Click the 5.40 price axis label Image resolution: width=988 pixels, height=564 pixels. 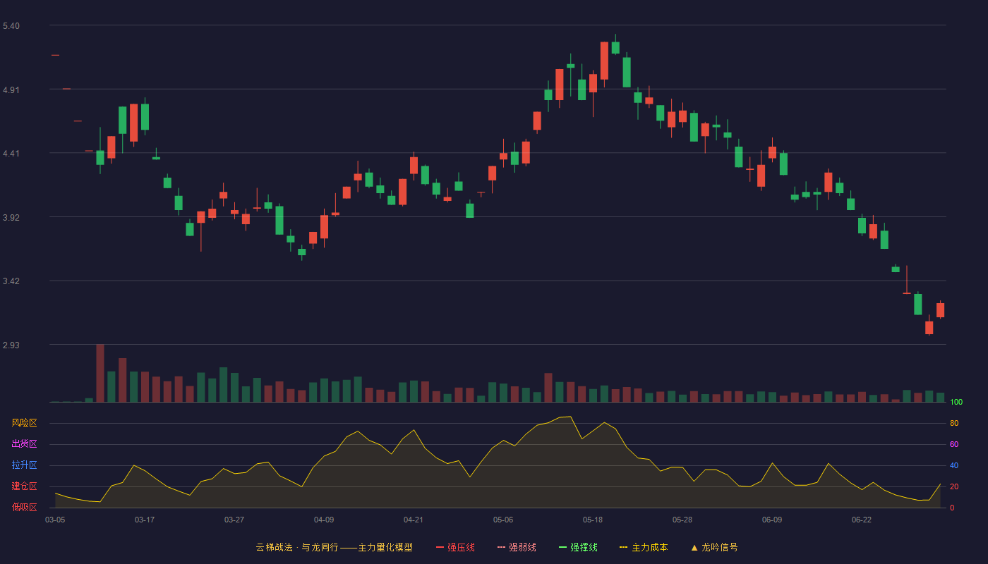click(11, 26)
